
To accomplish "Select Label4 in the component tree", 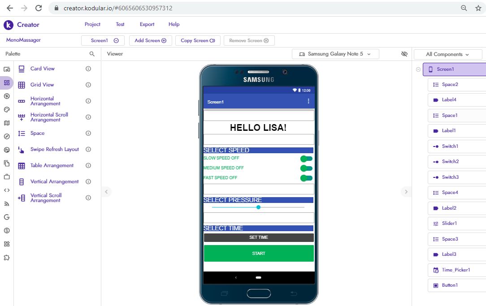I will 457,100.
